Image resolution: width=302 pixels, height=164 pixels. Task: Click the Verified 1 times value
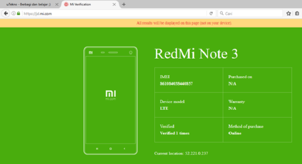[175, 133]
